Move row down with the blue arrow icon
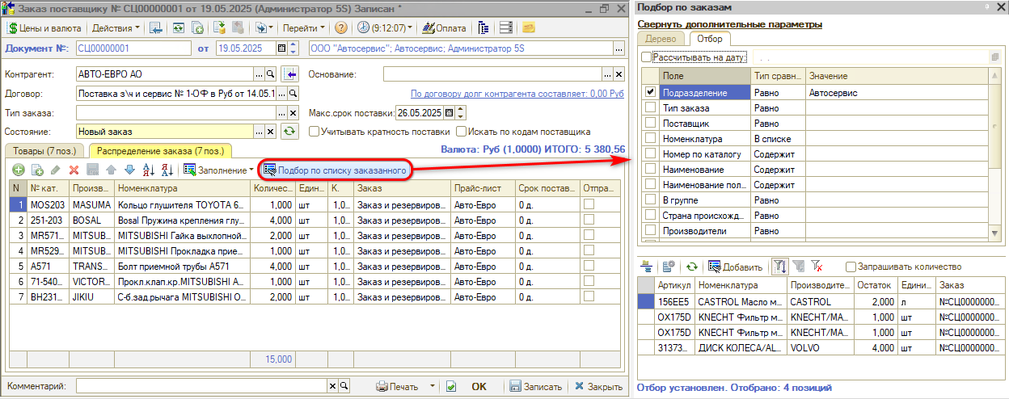This screenshot has width=1009, height=399. point(129,170)
